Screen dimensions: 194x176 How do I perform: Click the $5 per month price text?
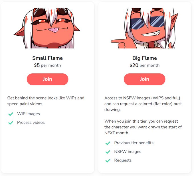tap(48, 65)
